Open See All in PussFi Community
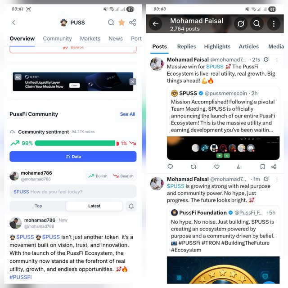 [127, 114]
